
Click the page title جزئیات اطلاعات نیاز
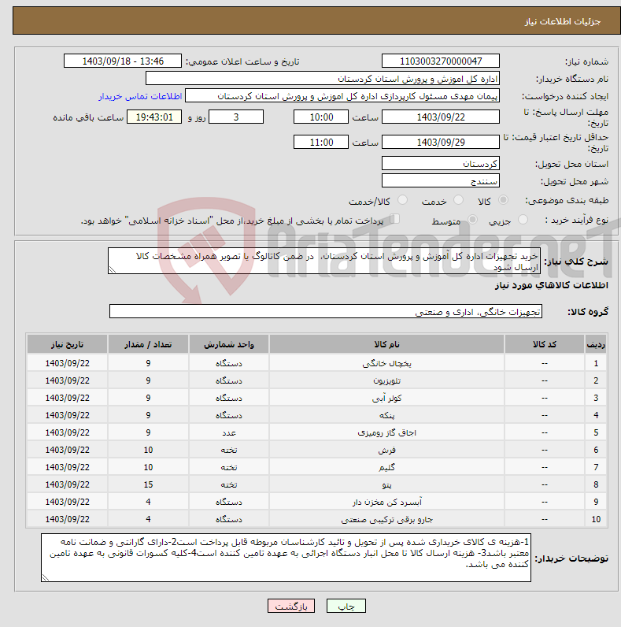pyautogui.click(x=563, y=21)
